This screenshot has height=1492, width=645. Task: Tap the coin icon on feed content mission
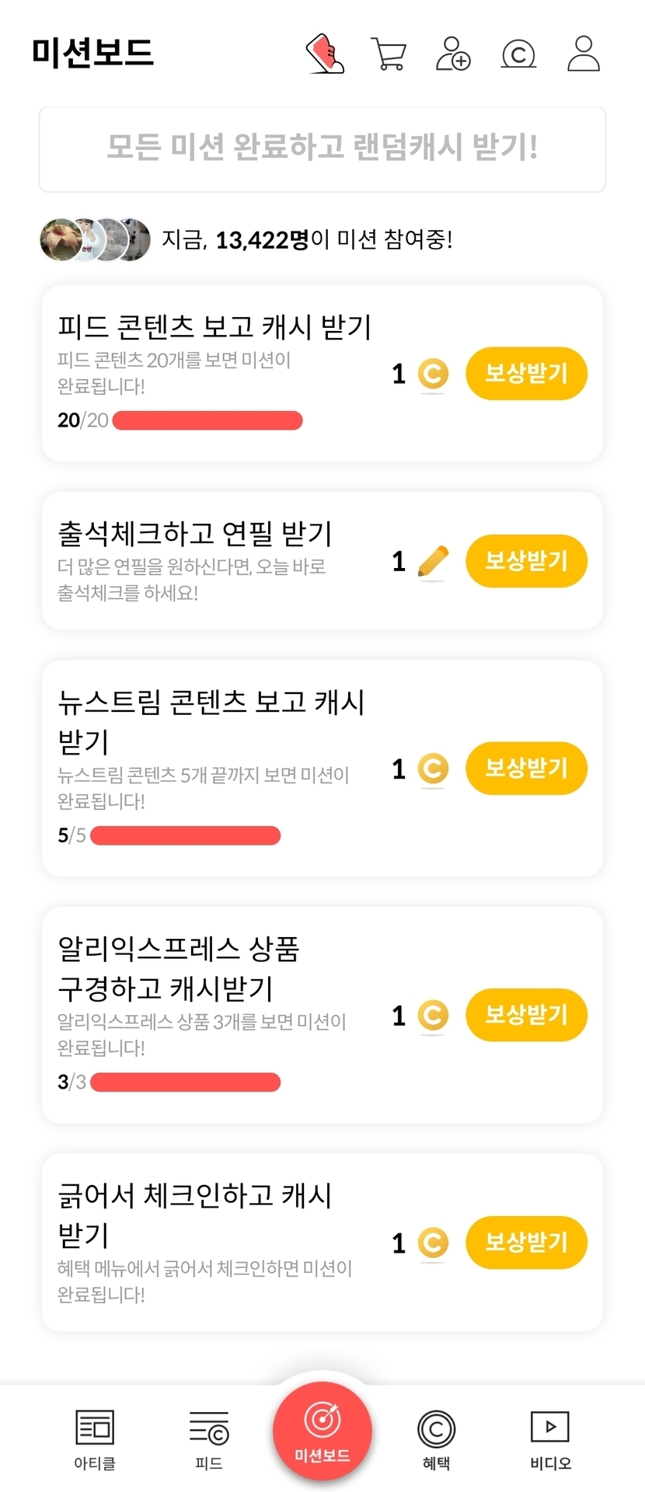pos(433,374)
